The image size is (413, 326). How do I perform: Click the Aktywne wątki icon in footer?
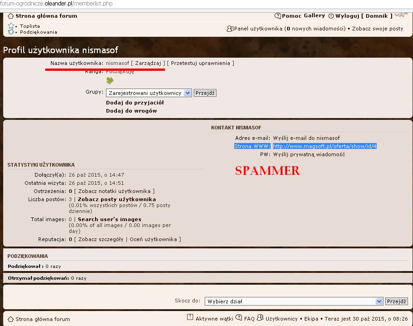tap(190, 317)
